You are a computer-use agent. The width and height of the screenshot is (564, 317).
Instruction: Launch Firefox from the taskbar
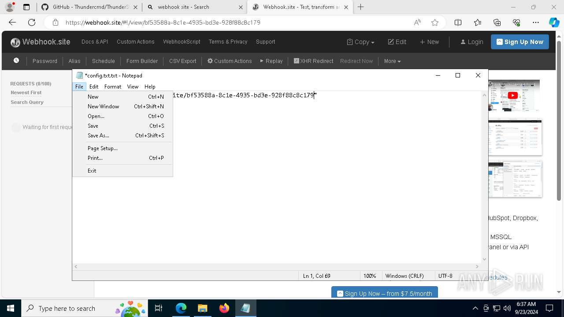(x=224, y=308)
